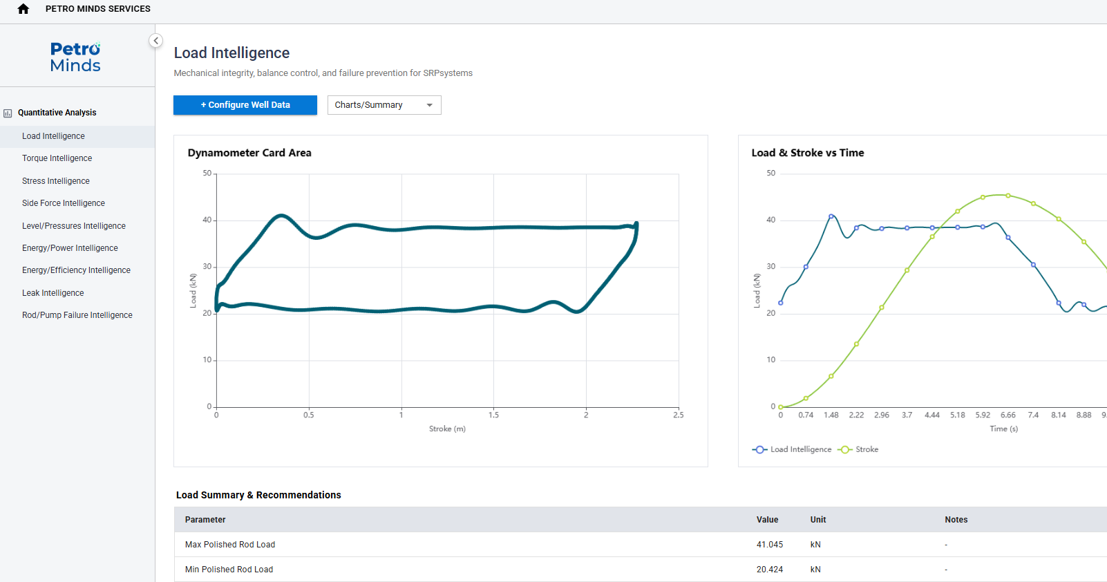Click the Quantitative Analysis chart icon
The image size is (1107, 582).
click(x=8, y=113)
